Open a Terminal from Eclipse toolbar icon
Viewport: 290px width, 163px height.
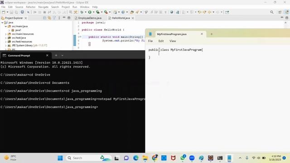22,12
